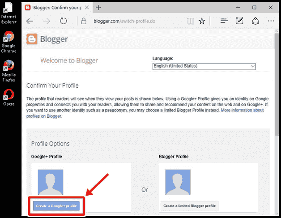This screenshot has height=218, width=281.
Task: Click the Google+ Profile avatar image
Action: [51, 182]
